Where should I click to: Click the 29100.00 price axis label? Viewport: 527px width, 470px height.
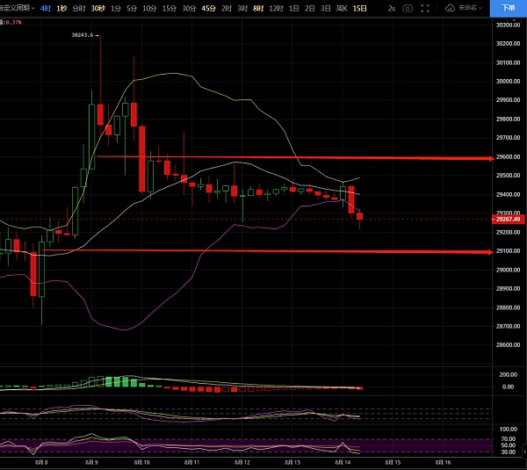[x=508, y=250]
